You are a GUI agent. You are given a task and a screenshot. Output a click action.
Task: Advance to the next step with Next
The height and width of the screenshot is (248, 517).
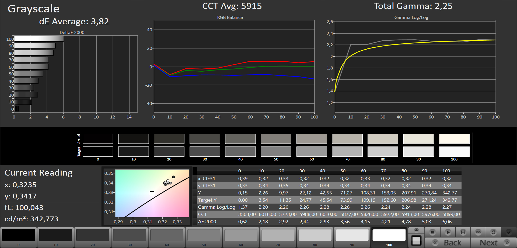pos(494,243)
